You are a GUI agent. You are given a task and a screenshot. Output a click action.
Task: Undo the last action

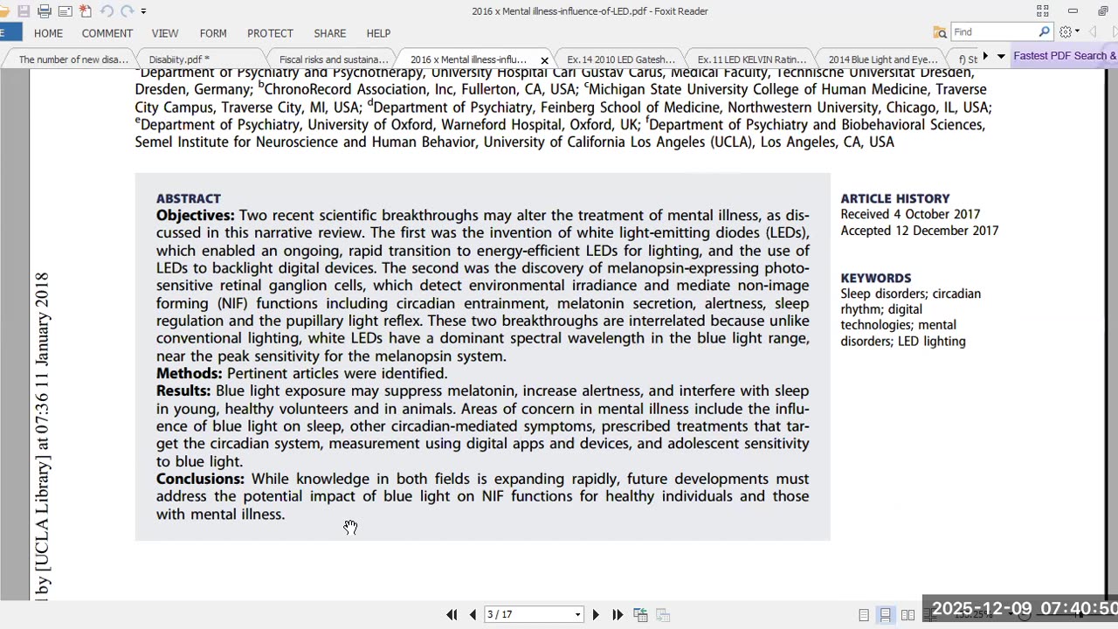click(x=107, y=11)
